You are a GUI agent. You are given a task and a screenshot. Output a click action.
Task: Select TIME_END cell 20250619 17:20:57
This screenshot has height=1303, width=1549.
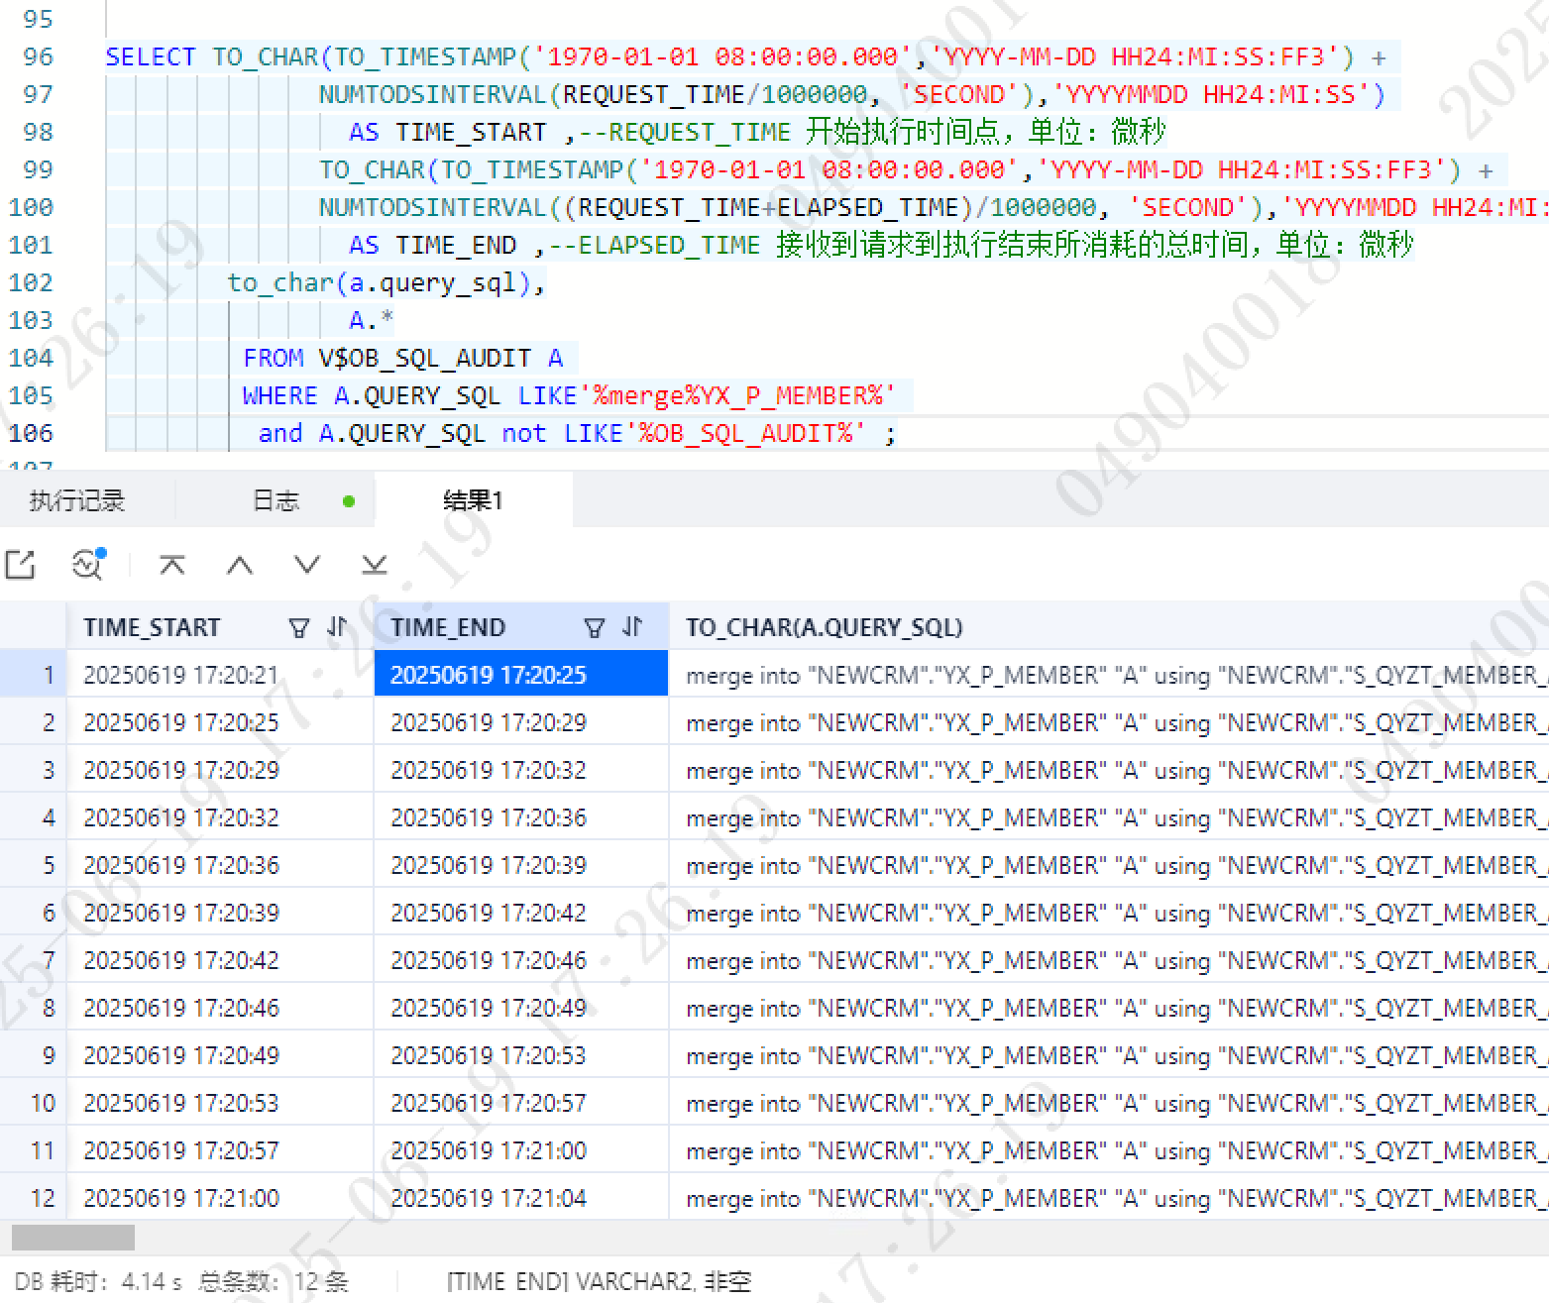click(521, 1103)
